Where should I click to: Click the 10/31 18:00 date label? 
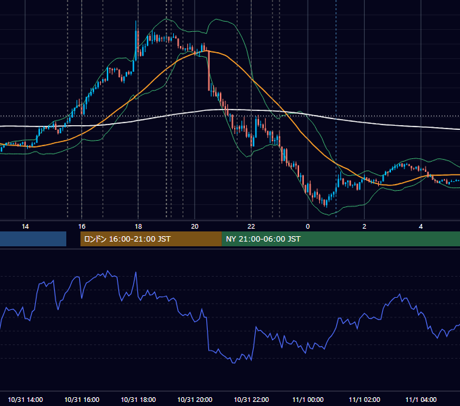point(138,399)
